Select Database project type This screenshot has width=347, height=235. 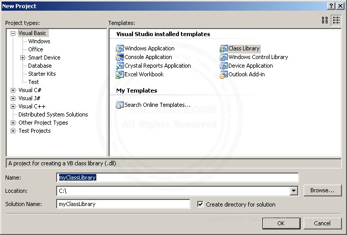(40, 66)
